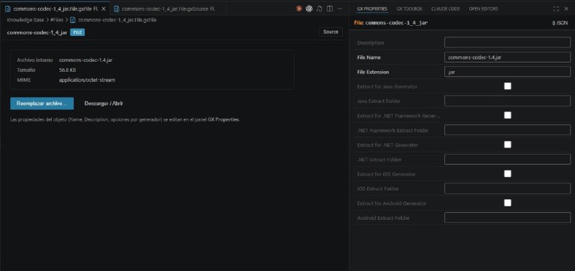Close the GX Properties side panel
The height and width of the screenshot is (271, 575).
(566, 9)
